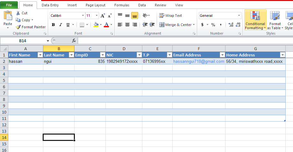
Task: Toggle Italic formatting
Action: click(61, 25)
